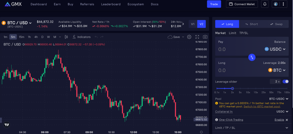Switch to V2 version
This screenshot has height=134, width=293.
[x=201, y=24]
